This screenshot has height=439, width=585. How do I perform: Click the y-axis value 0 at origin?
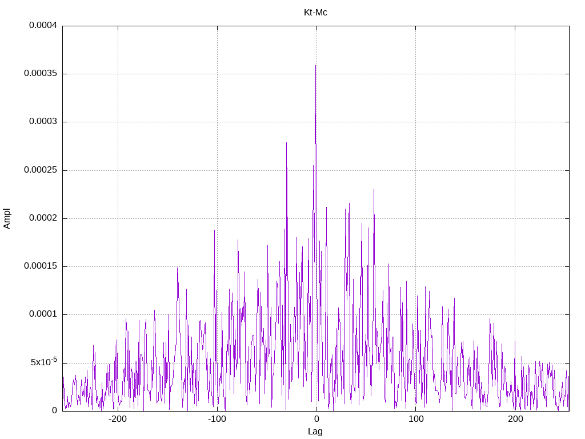click(54, 410)
